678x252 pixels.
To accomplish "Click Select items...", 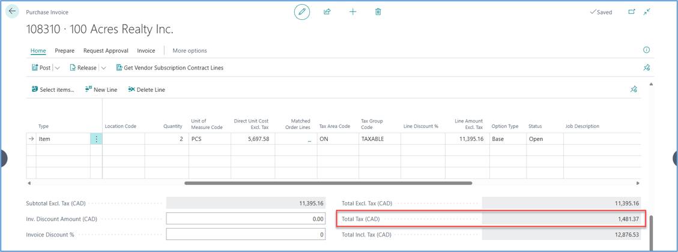I will (x=53, y=89).
